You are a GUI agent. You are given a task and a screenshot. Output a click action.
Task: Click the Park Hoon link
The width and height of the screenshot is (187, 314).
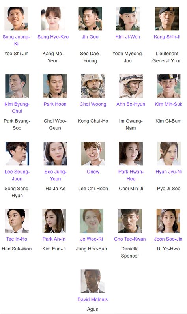click(x=55, y=104)
